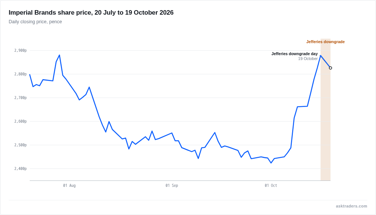Click the '01 Oct' x-axis label
This screenshot has height=215, width=376.
coord(271,186)
